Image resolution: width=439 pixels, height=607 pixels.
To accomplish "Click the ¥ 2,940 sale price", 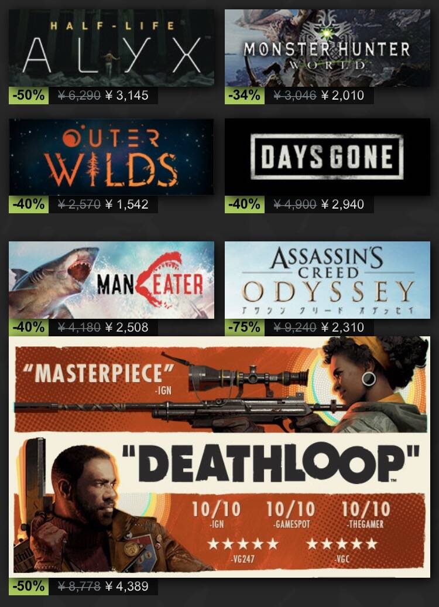I will point(342,204).
